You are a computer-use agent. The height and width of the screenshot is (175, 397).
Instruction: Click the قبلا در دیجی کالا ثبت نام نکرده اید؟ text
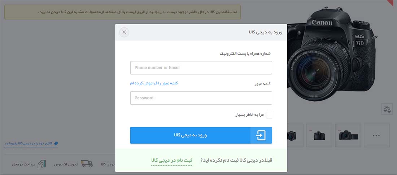pyautogui.click(x=236, y=160)
